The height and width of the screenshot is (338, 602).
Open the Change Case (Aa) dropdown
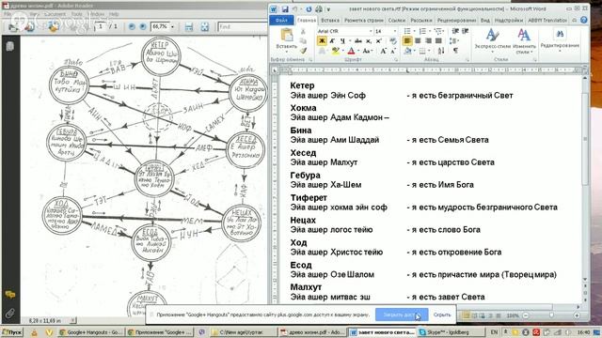(368, 51)
